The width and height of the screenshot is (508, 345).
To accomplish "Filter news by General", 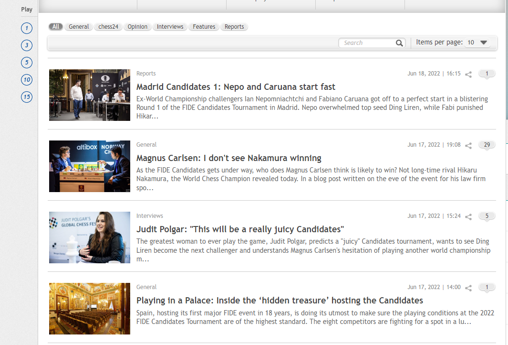I will click(x=79, y=27).
